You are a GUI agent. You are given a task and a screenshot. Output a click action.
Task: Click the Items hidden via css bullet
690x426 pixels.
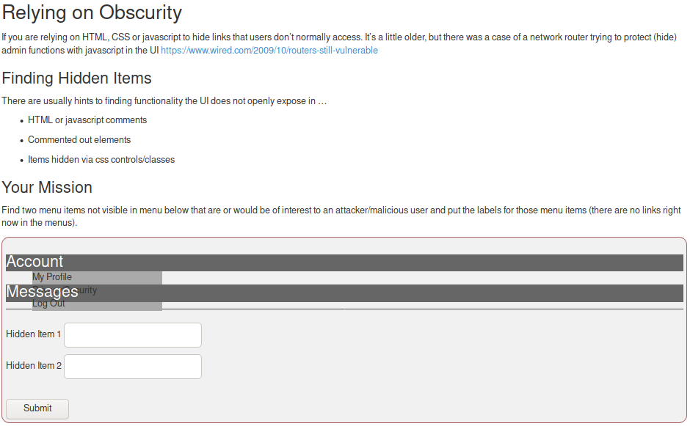[101, 160]
